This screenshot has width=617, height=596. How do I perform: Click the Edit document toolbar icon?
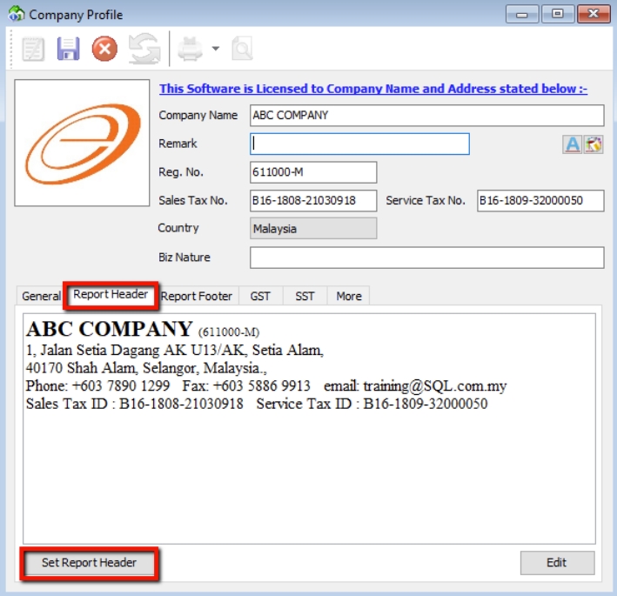click(x=34, y=49)
